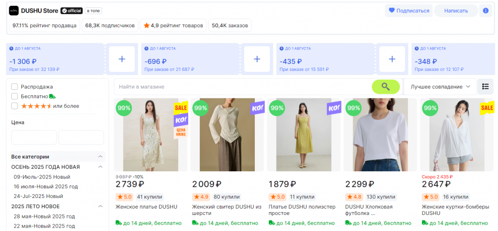
Task: Add the -435 ₽ coupon with plus
Action: [392, 59]
